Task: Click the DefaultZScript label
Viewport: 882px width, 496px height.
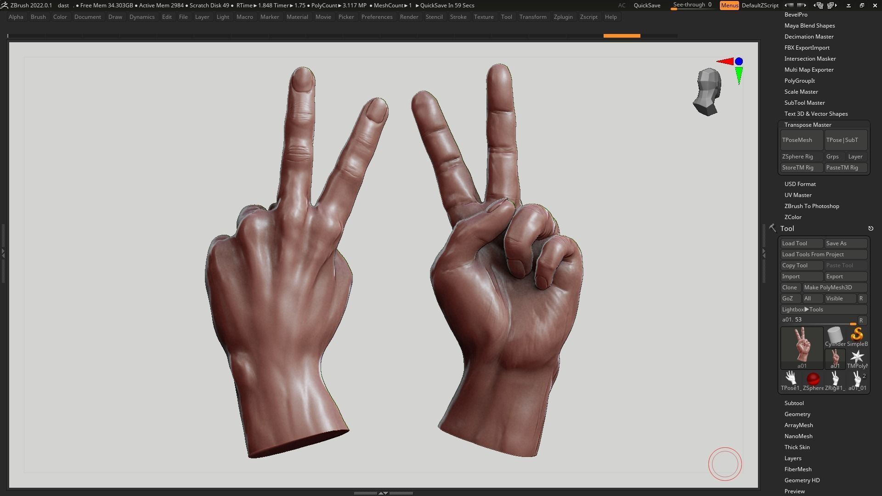Action: 760,5
